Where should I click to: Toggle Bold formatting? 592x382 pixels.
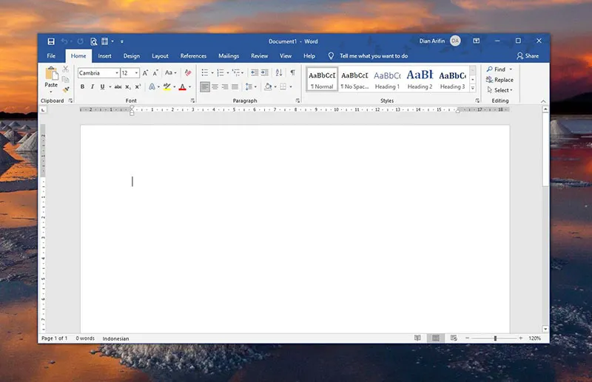(82, 87)
